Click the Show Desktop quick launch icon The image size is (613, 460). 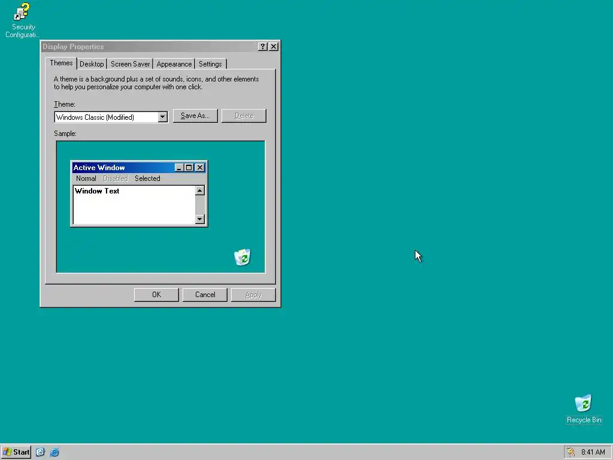40,452
